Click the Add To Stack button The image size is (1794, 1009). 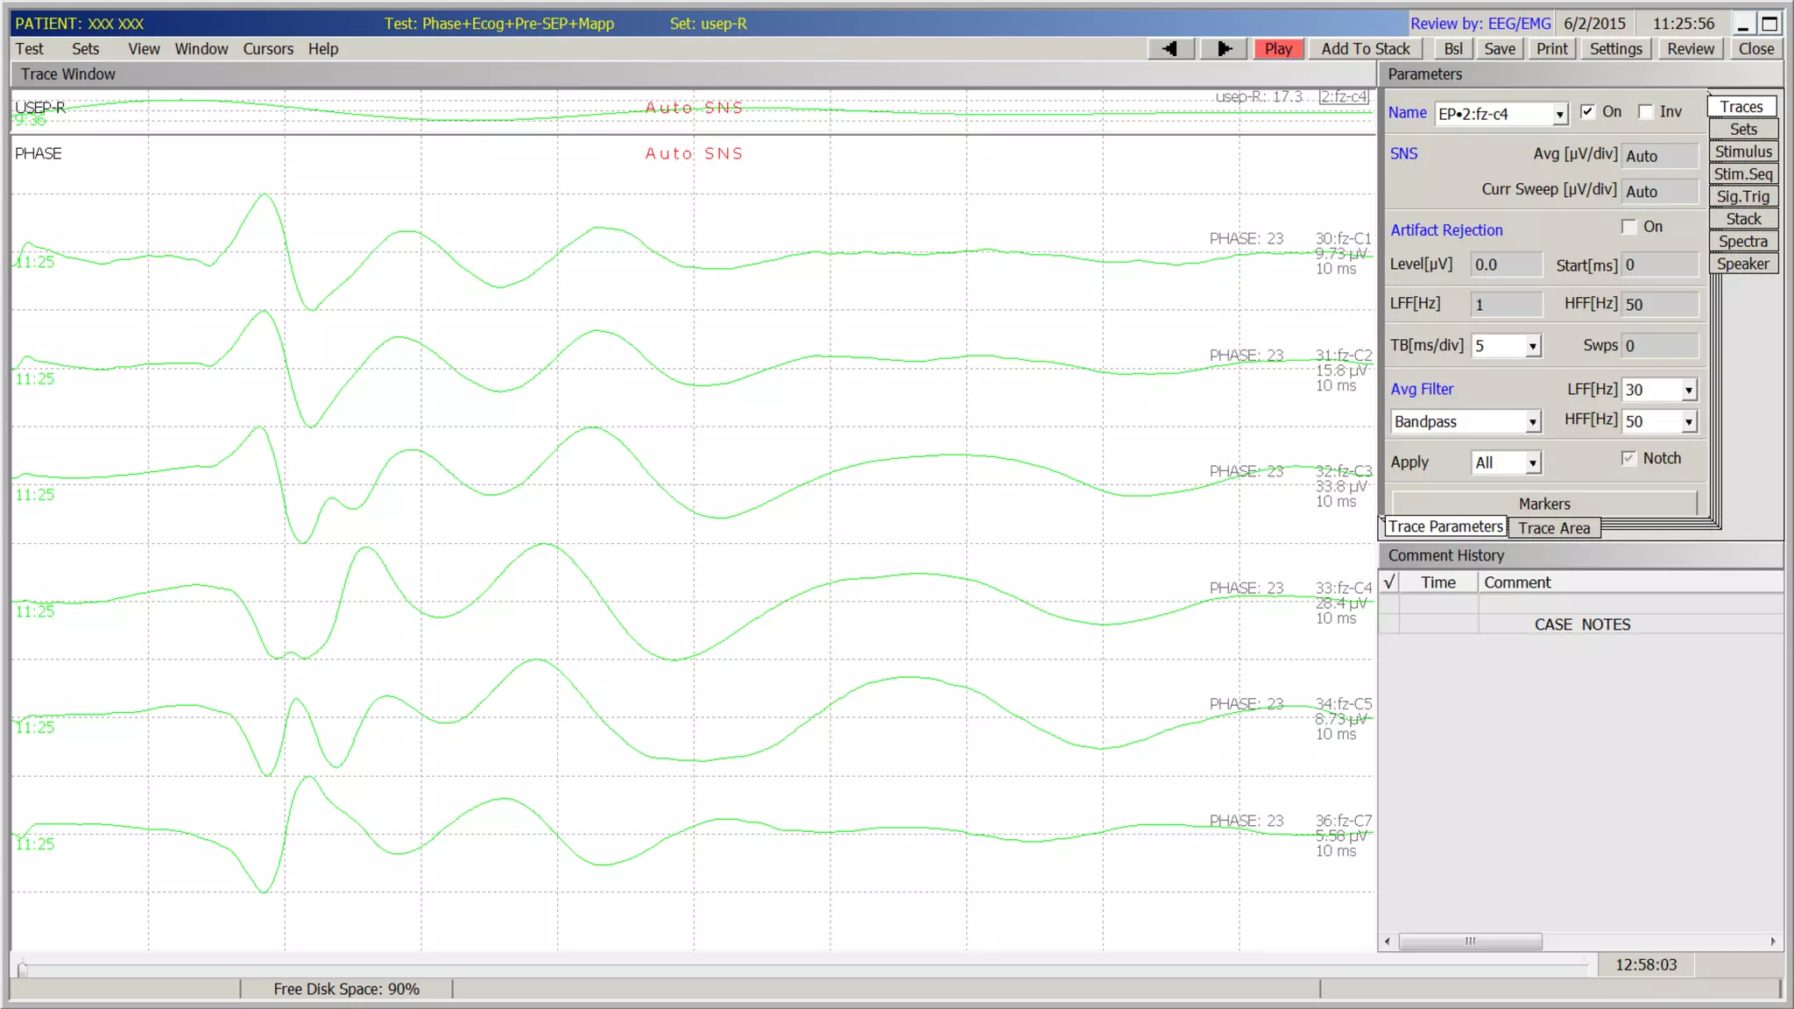point(1365,49)
